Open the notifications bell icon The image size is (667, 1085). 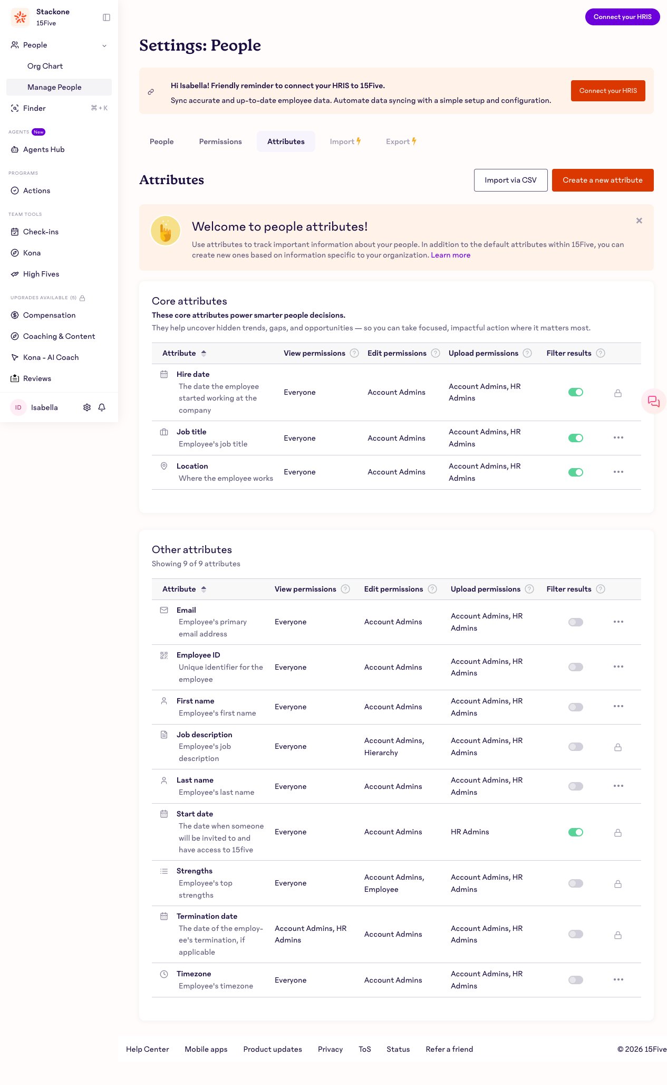[102, 407]
